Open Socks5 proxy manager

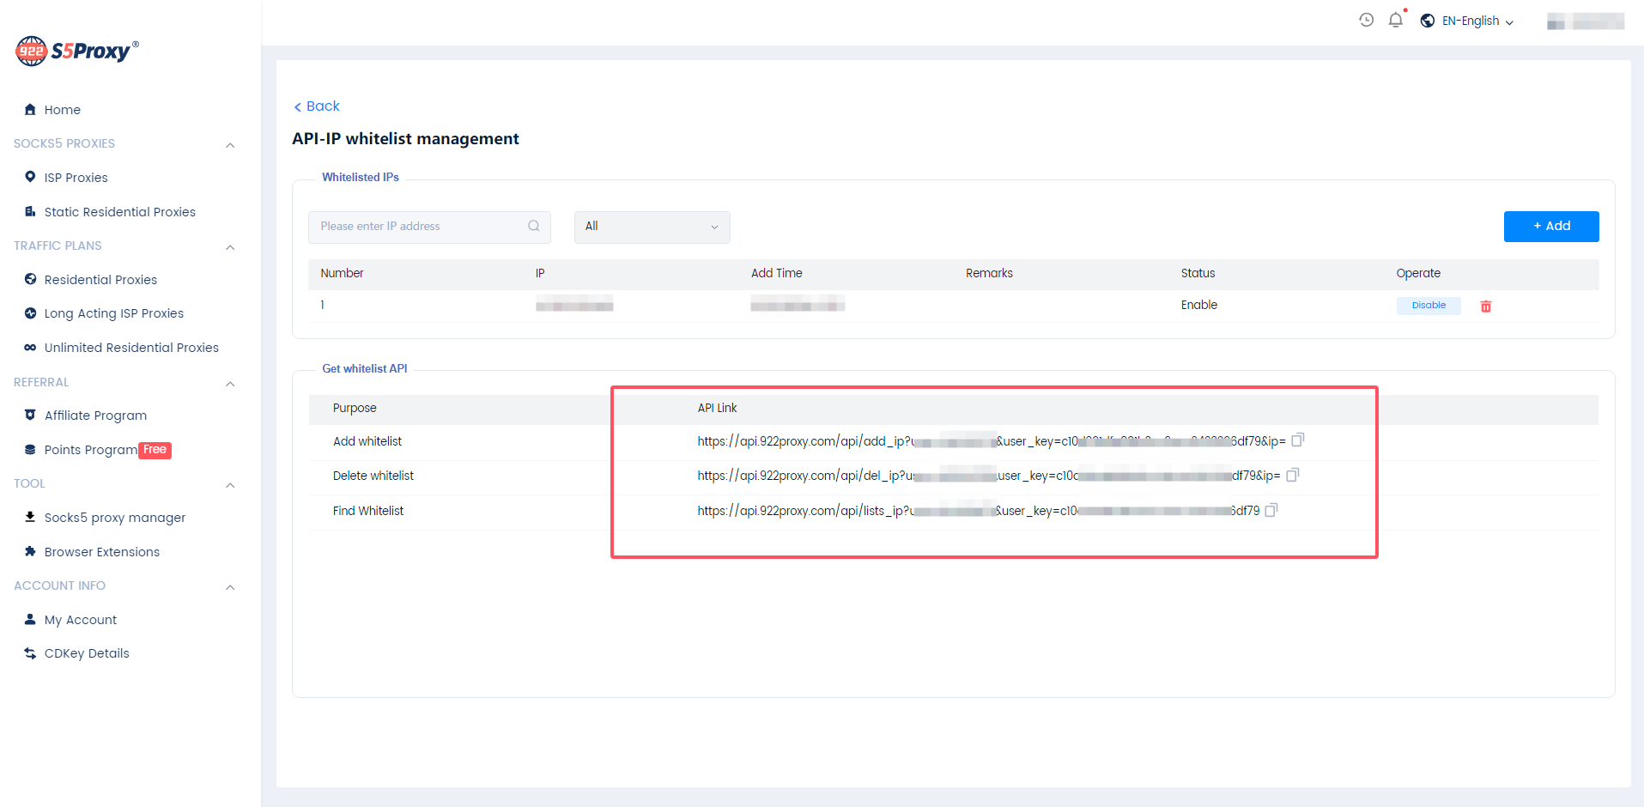114,518
